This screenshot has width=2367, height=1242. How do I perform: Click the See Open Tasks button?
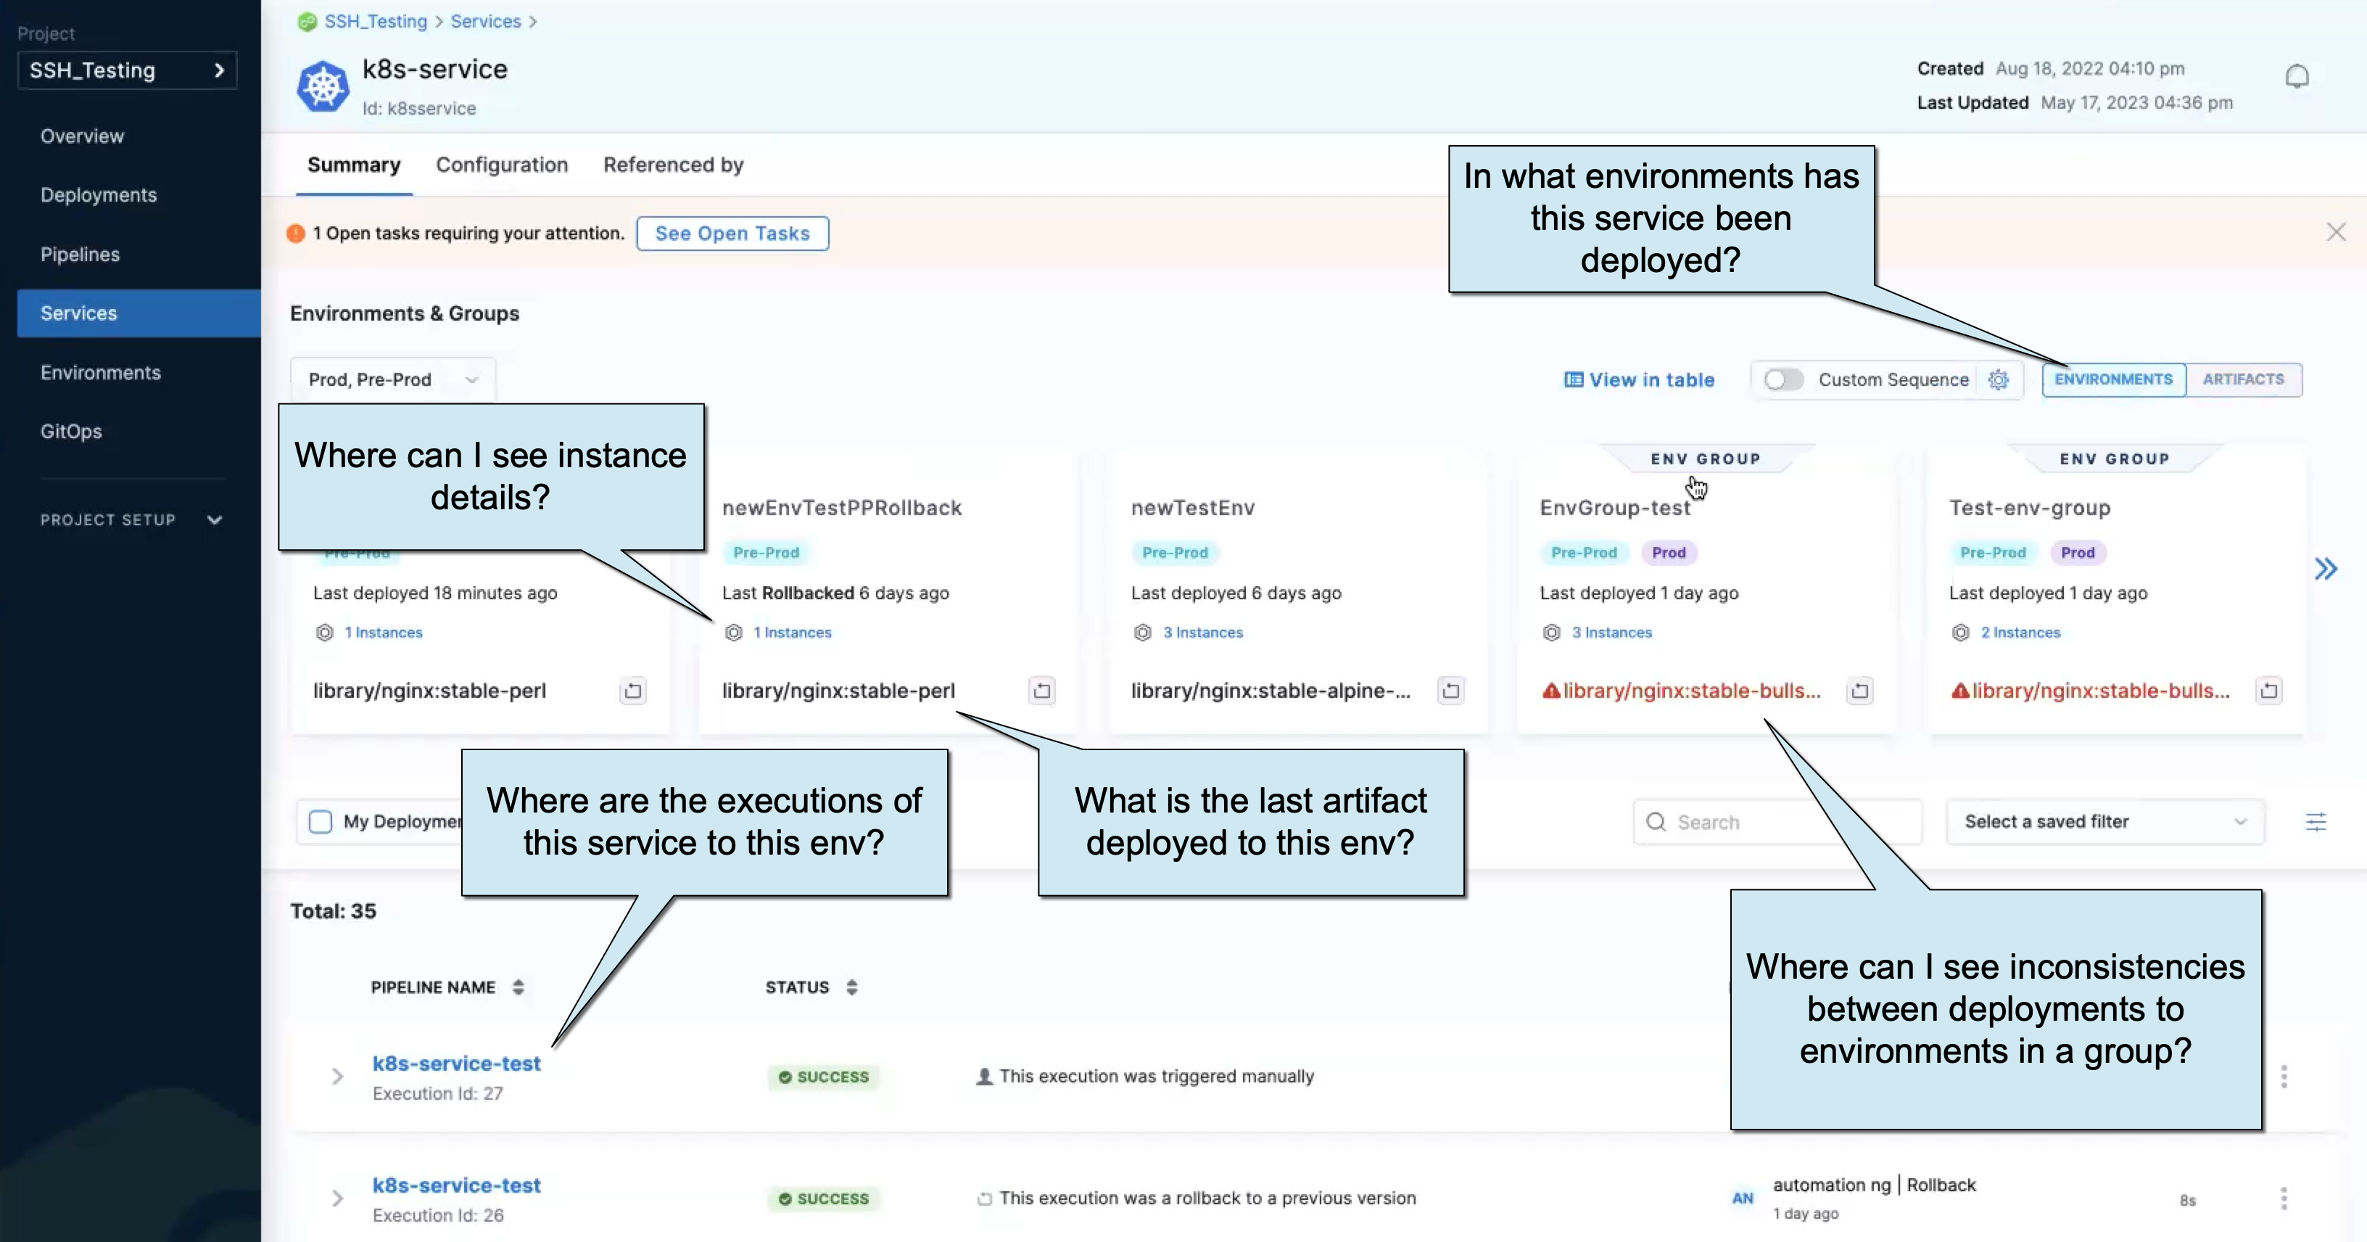(732, 234)
